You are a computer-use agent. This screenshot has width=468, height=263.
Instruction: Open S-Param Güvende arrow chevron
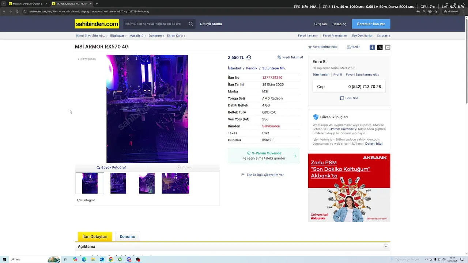tap(295, 156)
